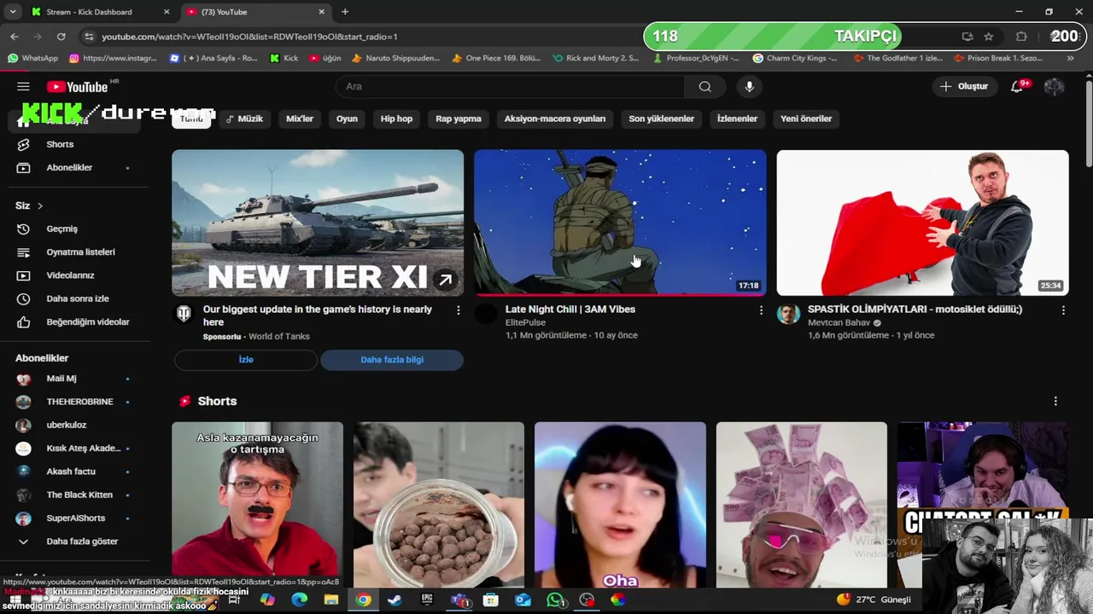Screen dimensions: 1093x614
Task: Bookmark this page with the star icon
Action: point(989,37)
